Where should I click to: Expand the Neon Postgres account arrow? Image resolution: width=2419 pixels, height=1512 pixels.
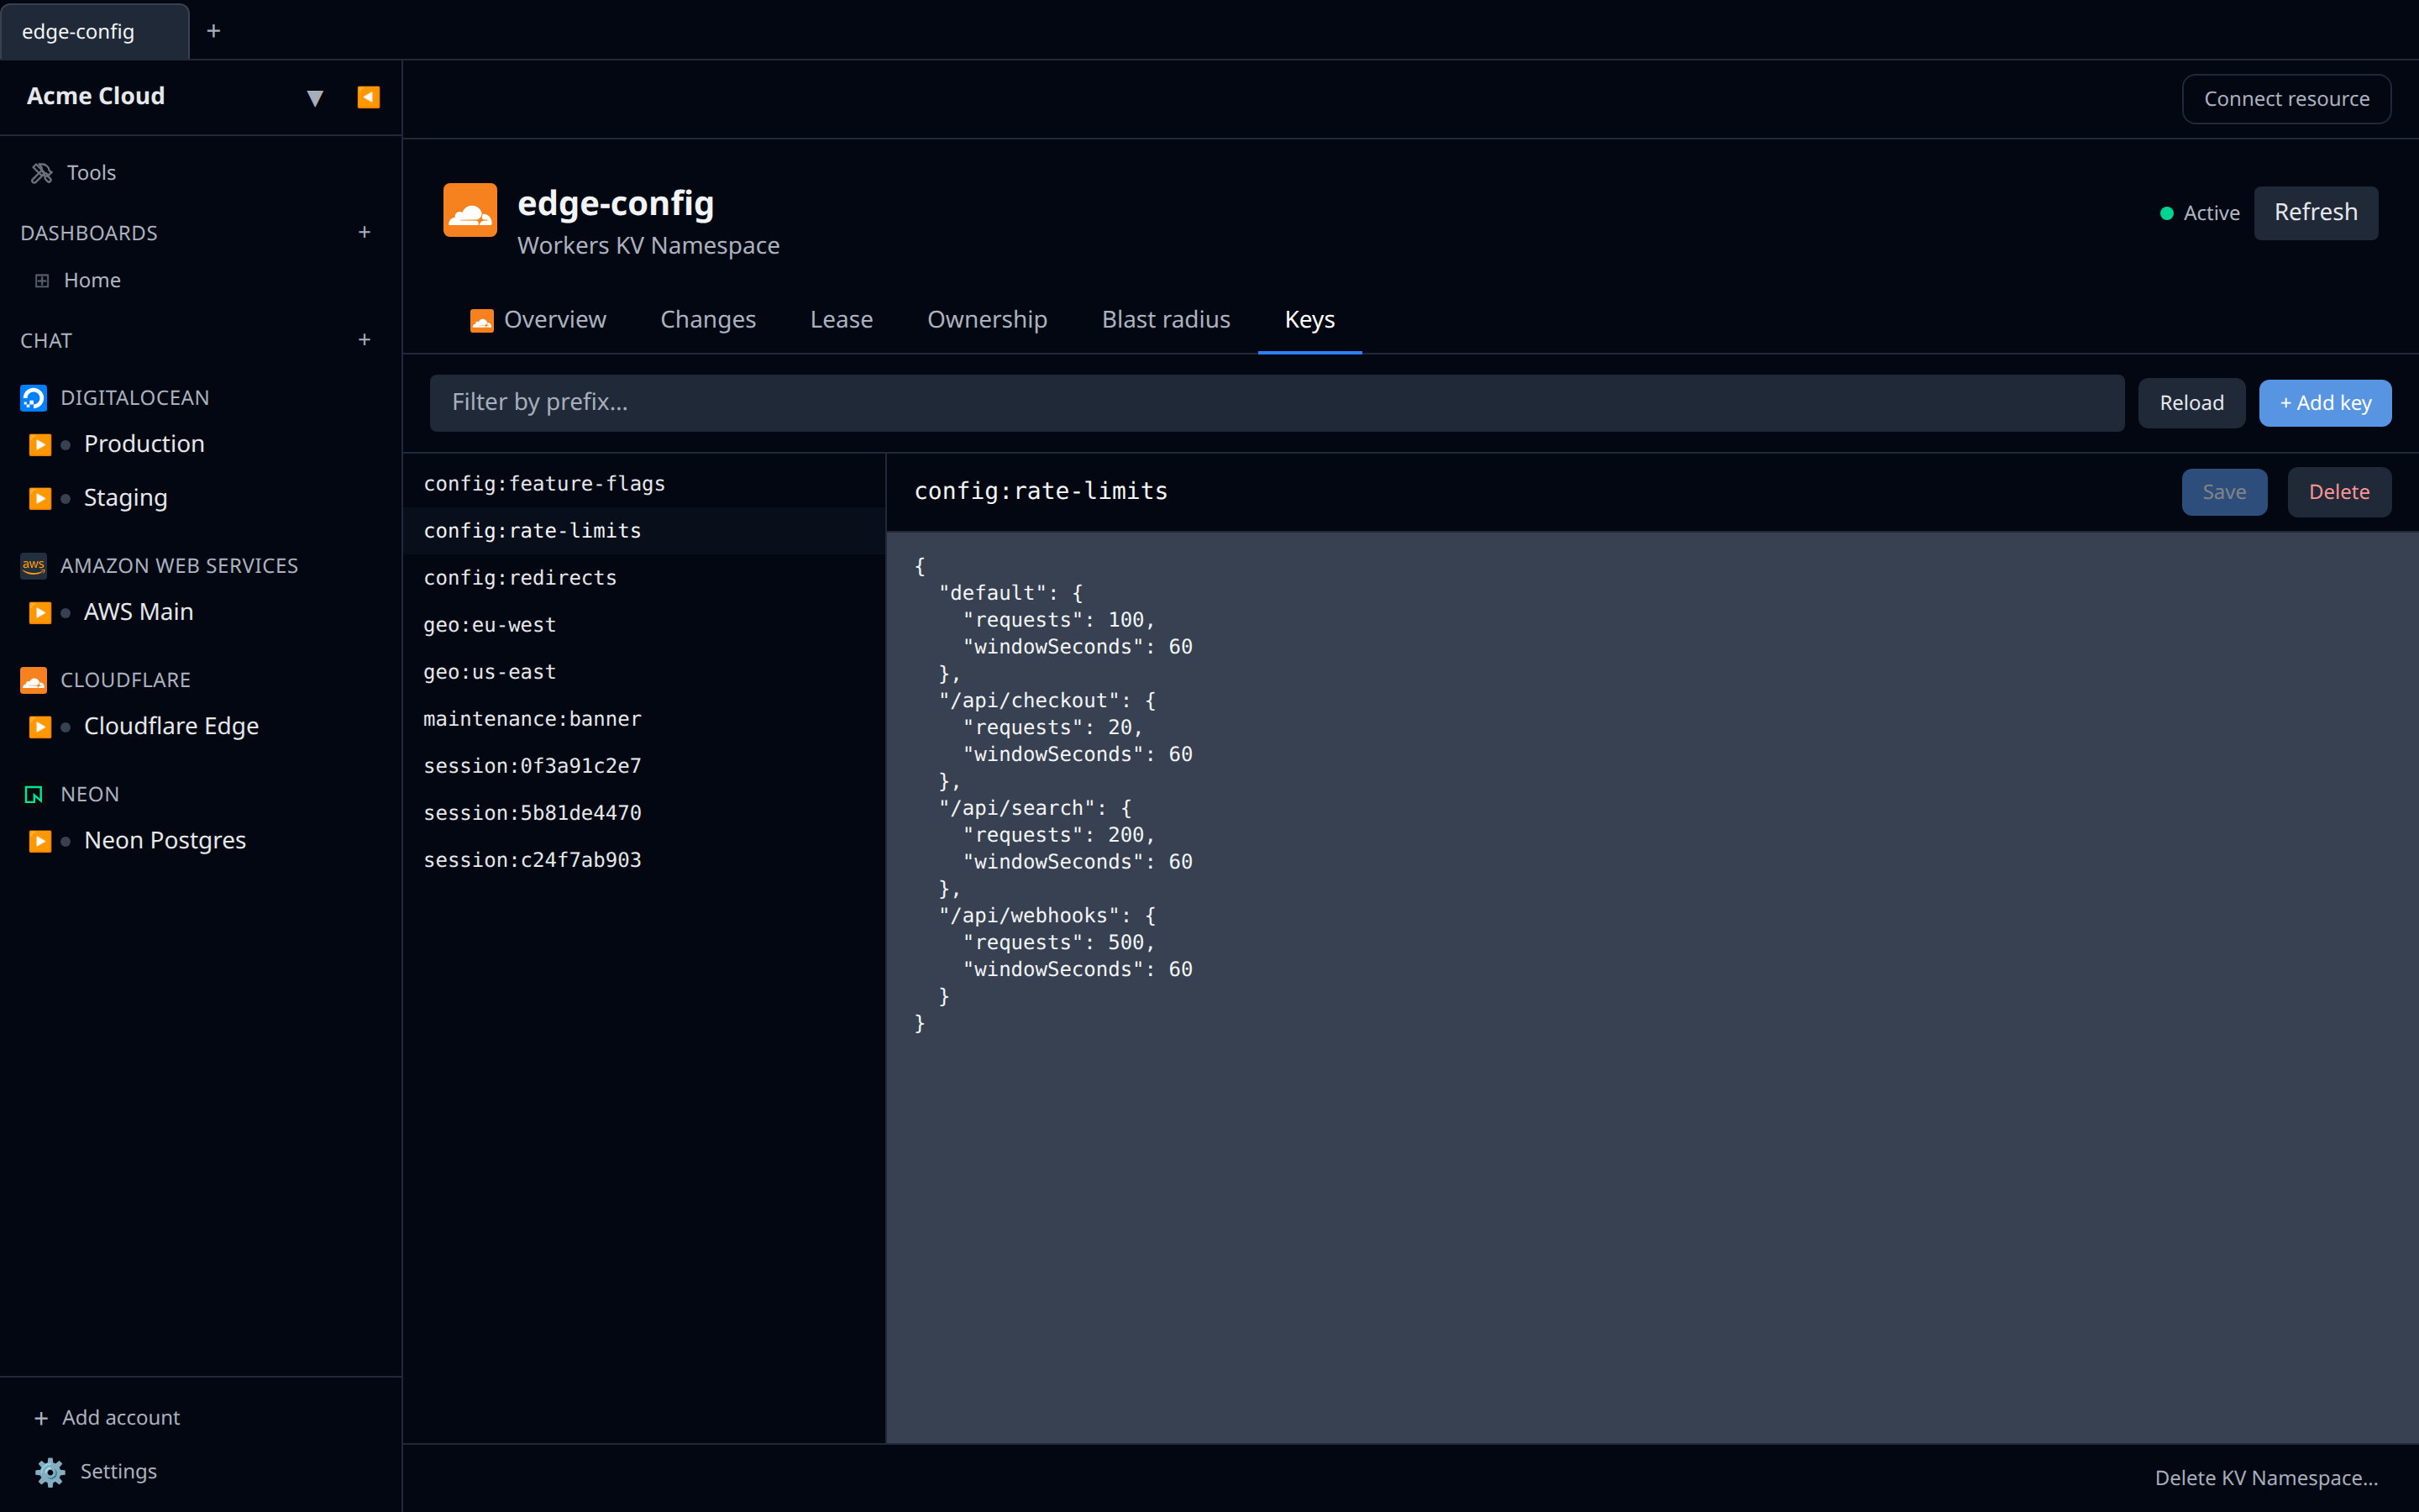click(40, 841)
